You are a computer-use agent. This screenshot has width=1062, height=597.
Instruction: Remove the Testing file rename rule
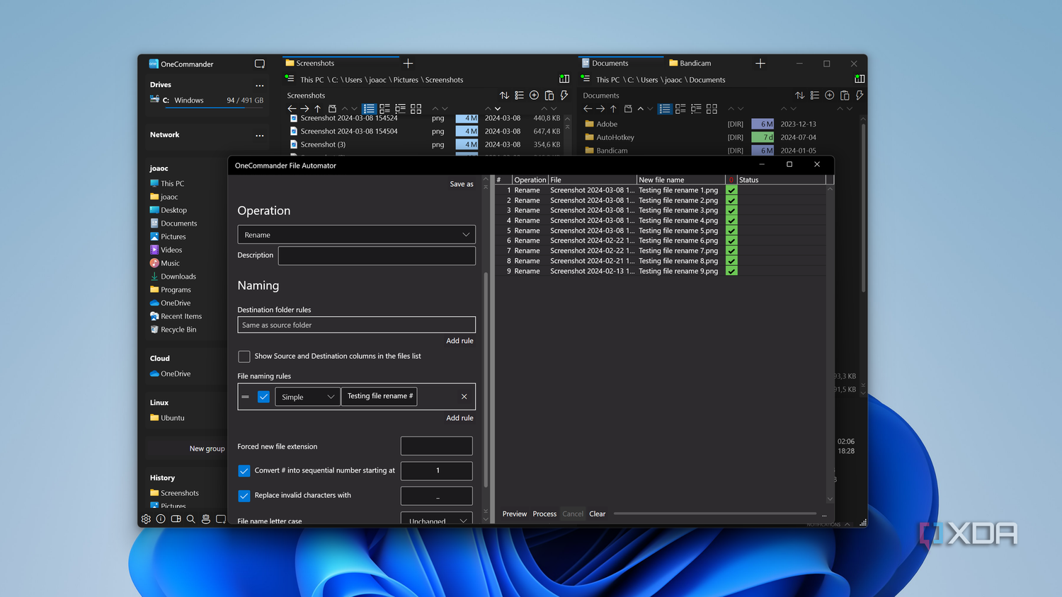coord(464,397)
